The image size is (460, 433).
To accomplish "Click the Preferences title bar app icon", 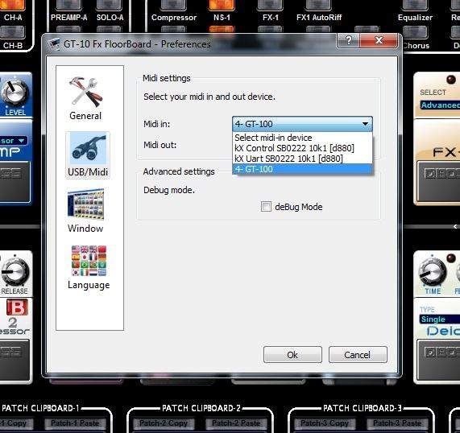I will pos(54,43).
